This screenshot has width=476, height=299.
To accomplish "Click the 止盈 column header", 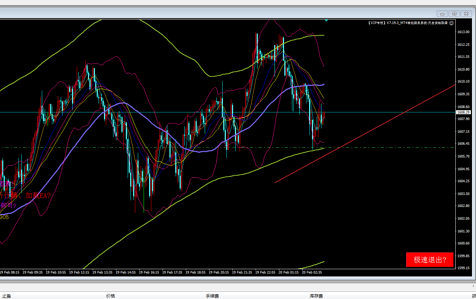I will tap(7, 296).
